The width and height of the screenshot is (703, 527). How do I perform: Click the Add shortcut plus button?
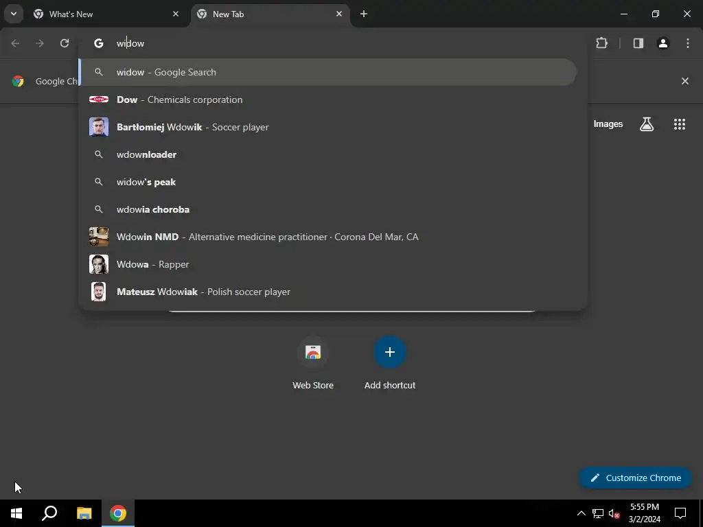[390, 352]
